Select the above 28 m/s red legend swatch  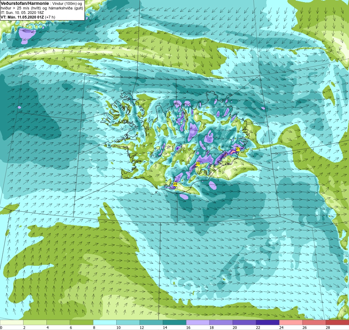(x=337, y=323)
